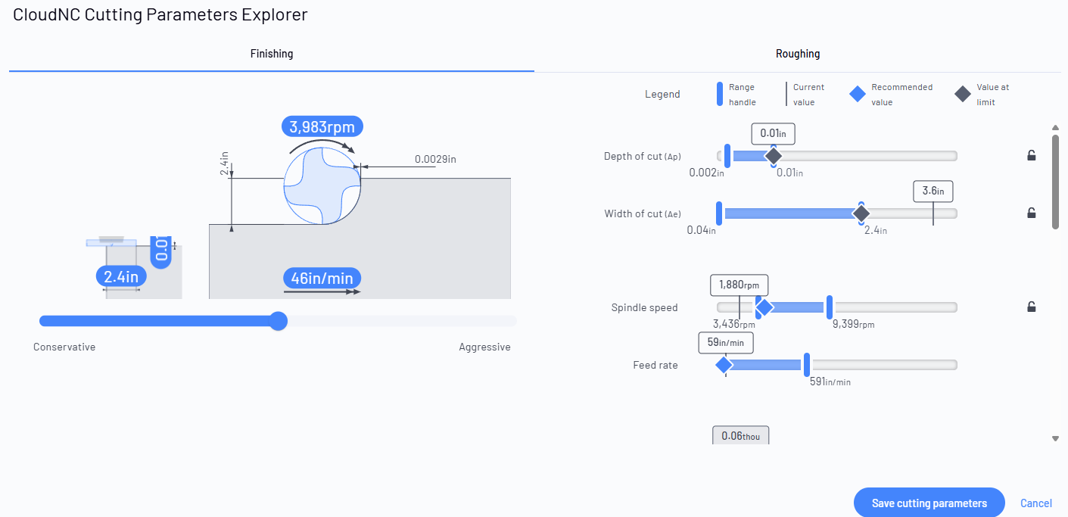The image size is (1068, 517).
Task: Cancel the cutting parameters dialog
Action: coord(1036,503)
